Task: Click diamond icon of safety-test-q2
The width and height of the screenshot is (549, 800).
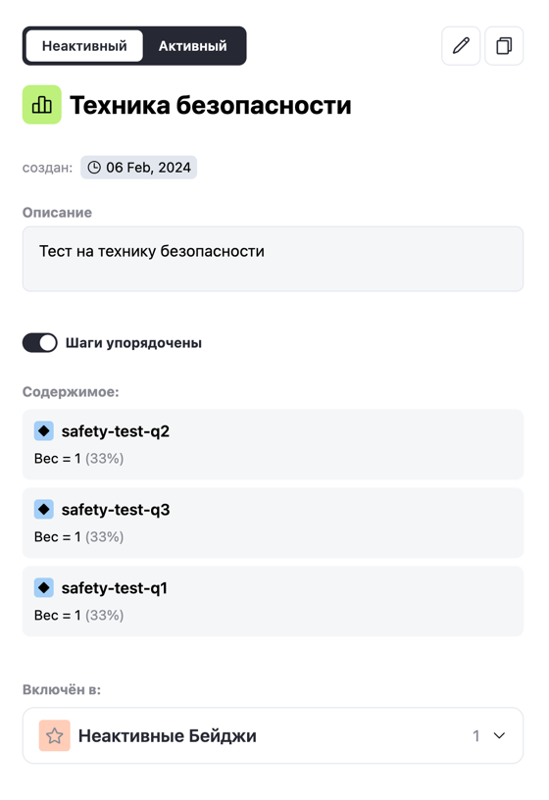Action: point(44,431)
